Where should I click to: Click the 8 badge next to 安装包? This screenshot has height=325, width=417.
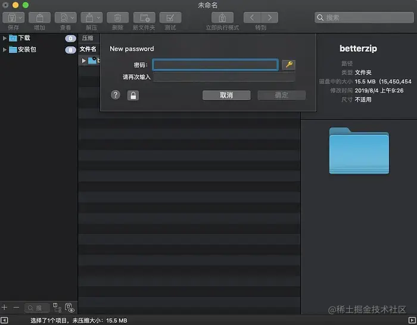[70, 50]
